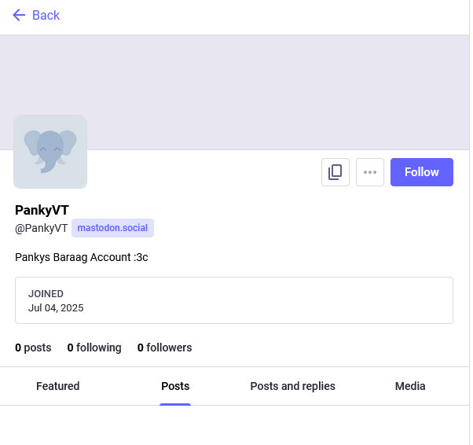Viewport: 473px width, 445px height.
Task: Click the back arrow icon
Action: click(19, 15)
